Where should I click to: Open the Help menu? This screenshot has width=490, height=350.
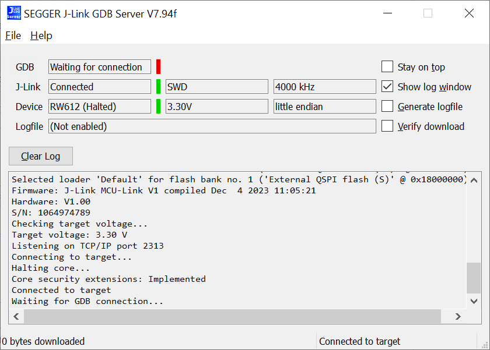41,36
